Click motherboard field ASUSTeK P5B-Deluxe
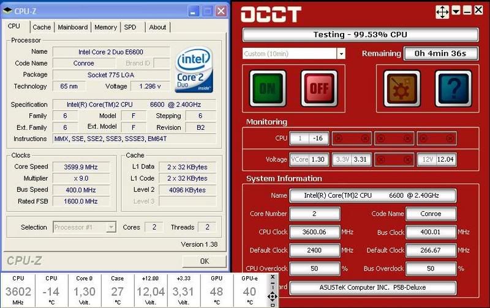Screen dimensions: 490x308 (x=372, y=288)
